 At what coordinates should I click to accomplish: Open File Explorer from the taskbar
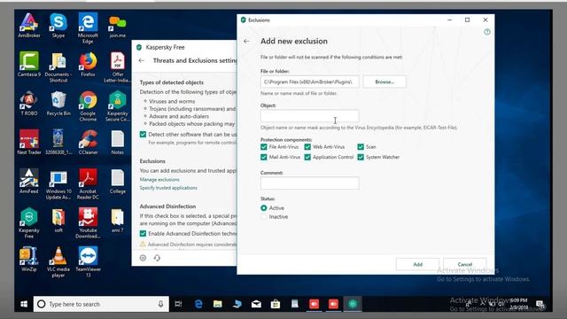point(218,304)
